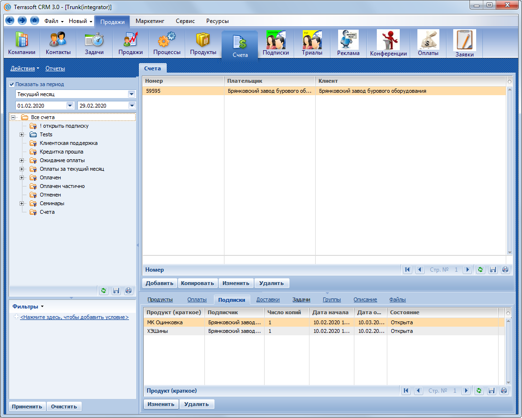Open the Оплаты detail tab
This screenshot has height=418, width=522.
click(197, 300)
